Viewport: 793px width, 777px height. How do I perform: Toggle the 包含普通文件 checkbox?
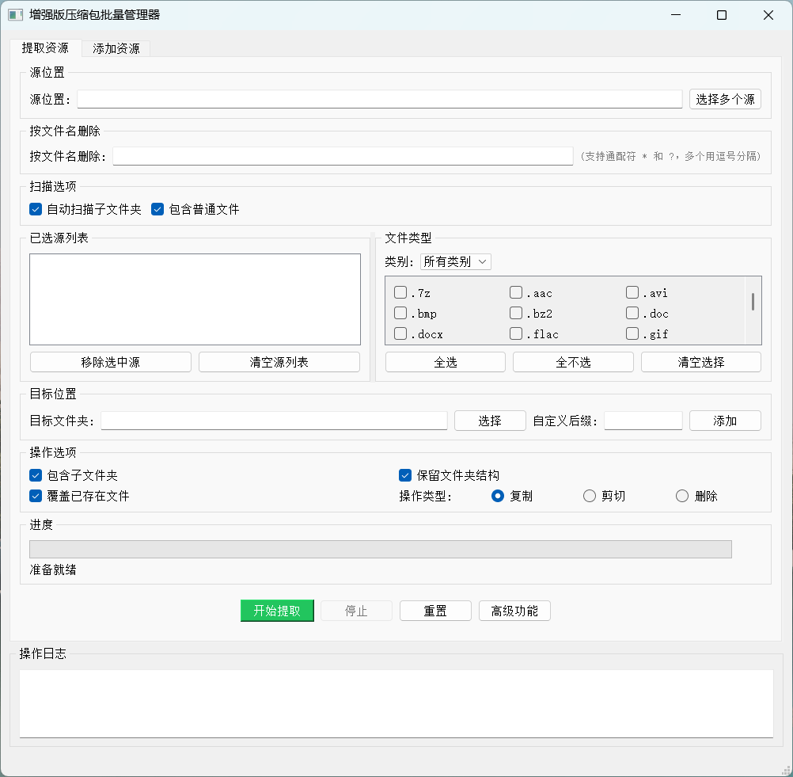157,210
